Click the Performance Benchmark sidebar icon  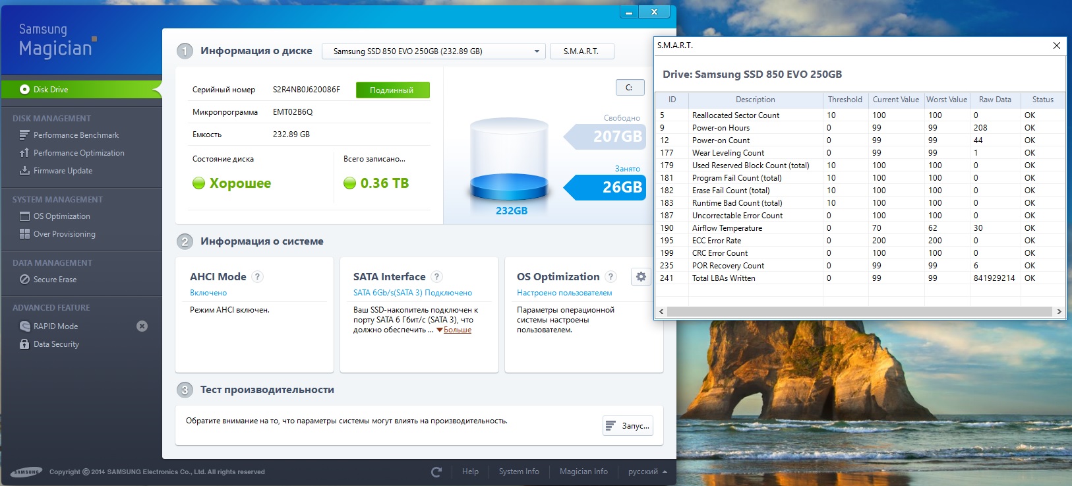pyautogui.click(x=24, y=135)
